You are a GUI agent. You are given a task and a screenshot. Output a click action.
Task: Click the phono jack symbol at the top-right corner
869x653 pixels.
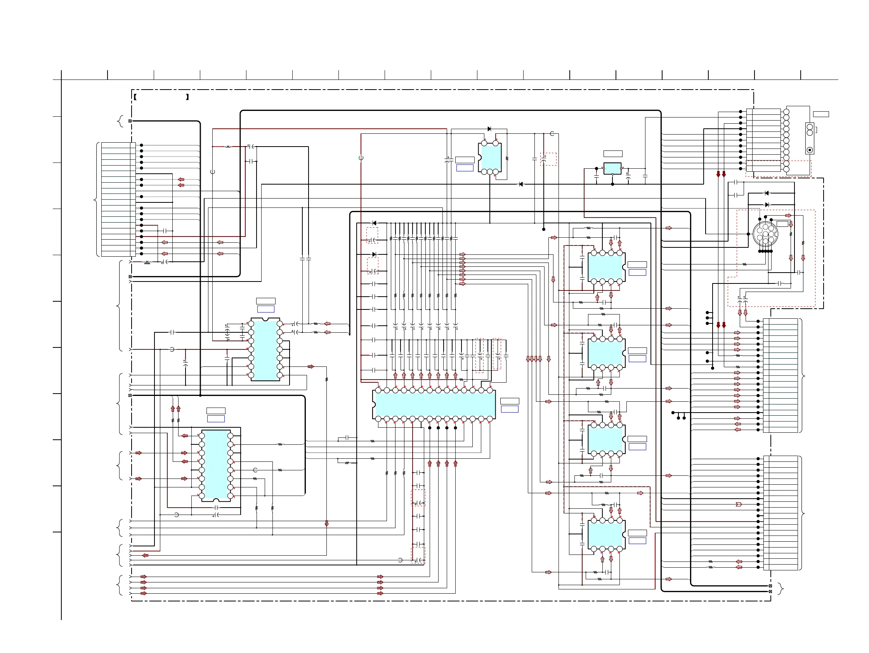(x=810, y=138)
